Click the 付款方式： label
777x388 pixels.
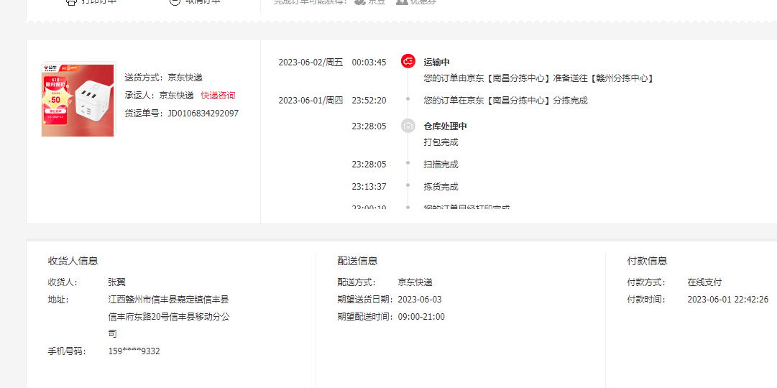click(646, 282)
